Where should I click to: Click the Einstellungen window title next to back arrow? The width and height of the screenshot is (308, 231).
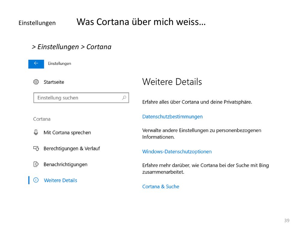[60, 63]
